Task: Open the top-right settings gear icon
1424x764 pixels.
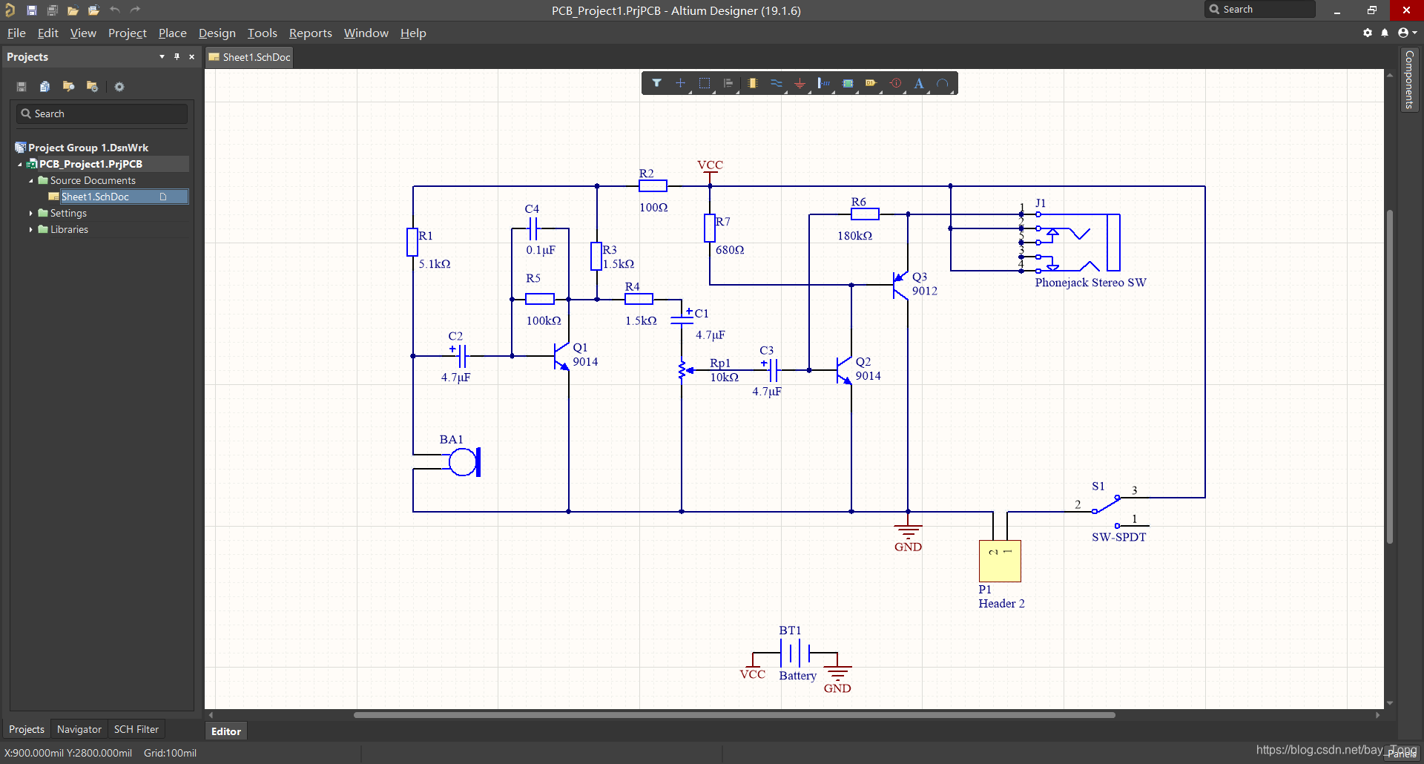Action: coord(1368,33)
